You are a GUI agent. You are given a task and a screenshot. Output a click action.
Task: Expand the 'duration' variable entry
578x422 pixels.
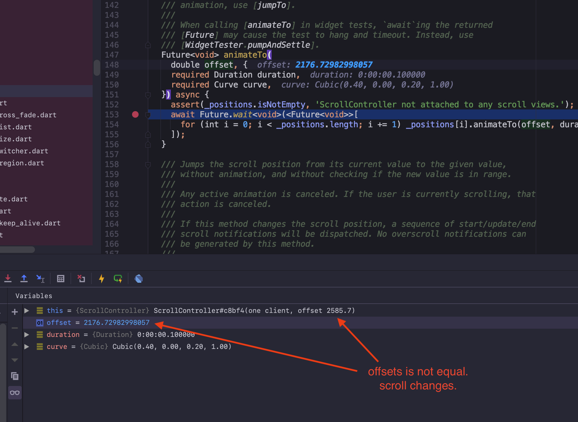coord(27,335)
